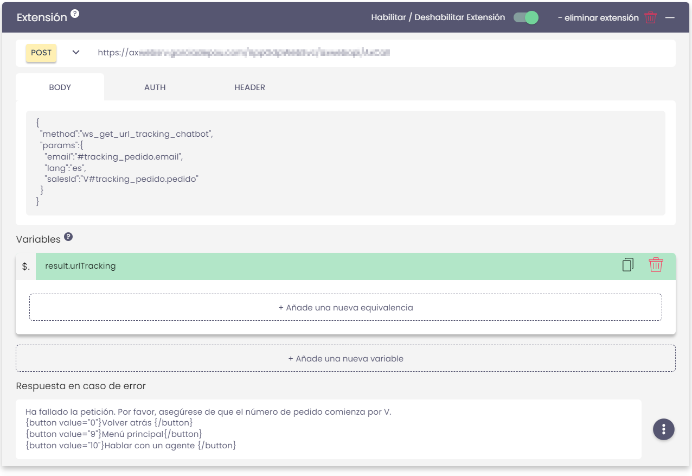Open the three-dot options menu

click(x=663, y=429)
